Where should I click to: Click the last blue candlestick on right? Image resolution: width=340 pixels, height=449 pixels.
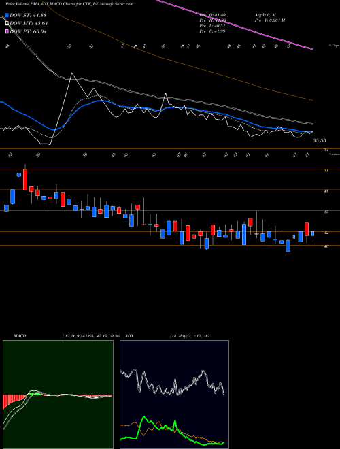tap(313, 233)
